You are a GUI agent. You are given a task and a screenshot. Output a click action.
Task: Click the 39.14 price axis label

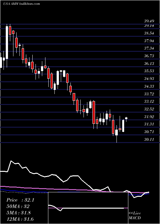pyautogui.click(x=149, y=26)
